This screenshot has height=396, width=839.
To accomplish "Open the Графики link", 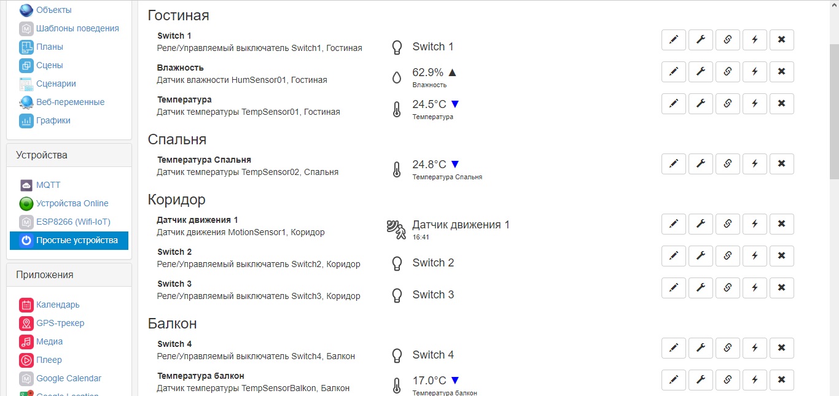I will [53, 120].
